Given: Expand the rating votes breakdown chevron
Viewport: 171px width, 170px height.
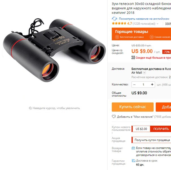Looking at the screenshot, I should 157,24.
